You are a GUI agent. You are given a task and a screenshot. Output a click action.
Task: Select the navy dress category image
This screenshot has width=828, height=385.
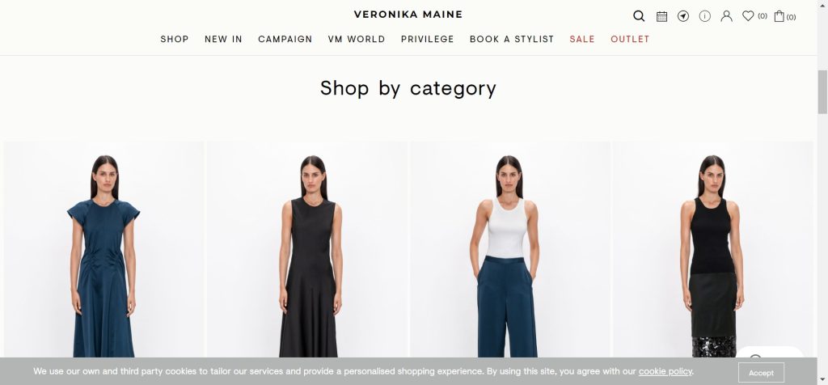click(x=103, y=249)
